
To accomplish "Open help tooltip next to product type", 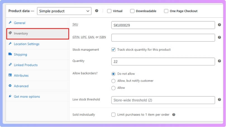I will click(x=97, y=11).
